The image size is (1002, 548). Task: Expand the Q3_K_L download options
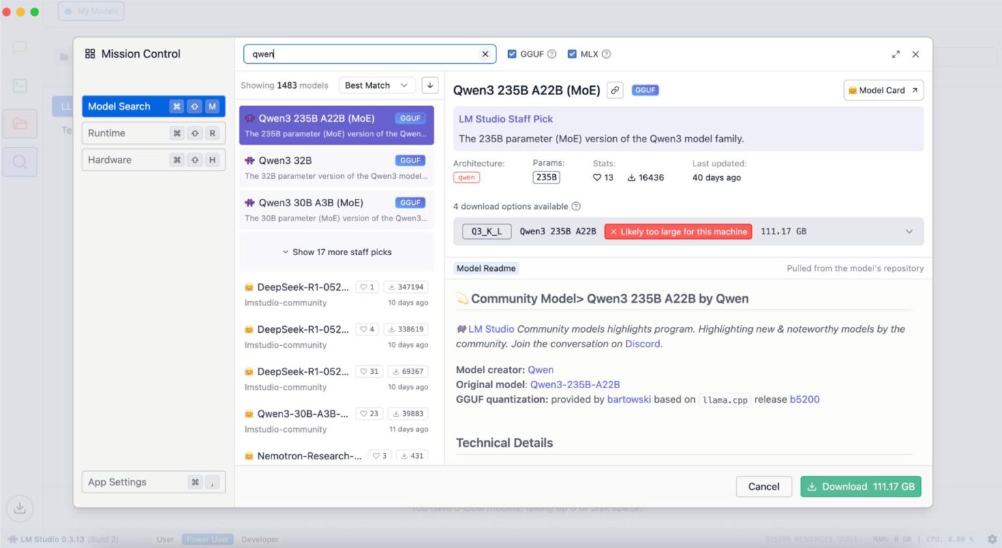pos(909,232)
